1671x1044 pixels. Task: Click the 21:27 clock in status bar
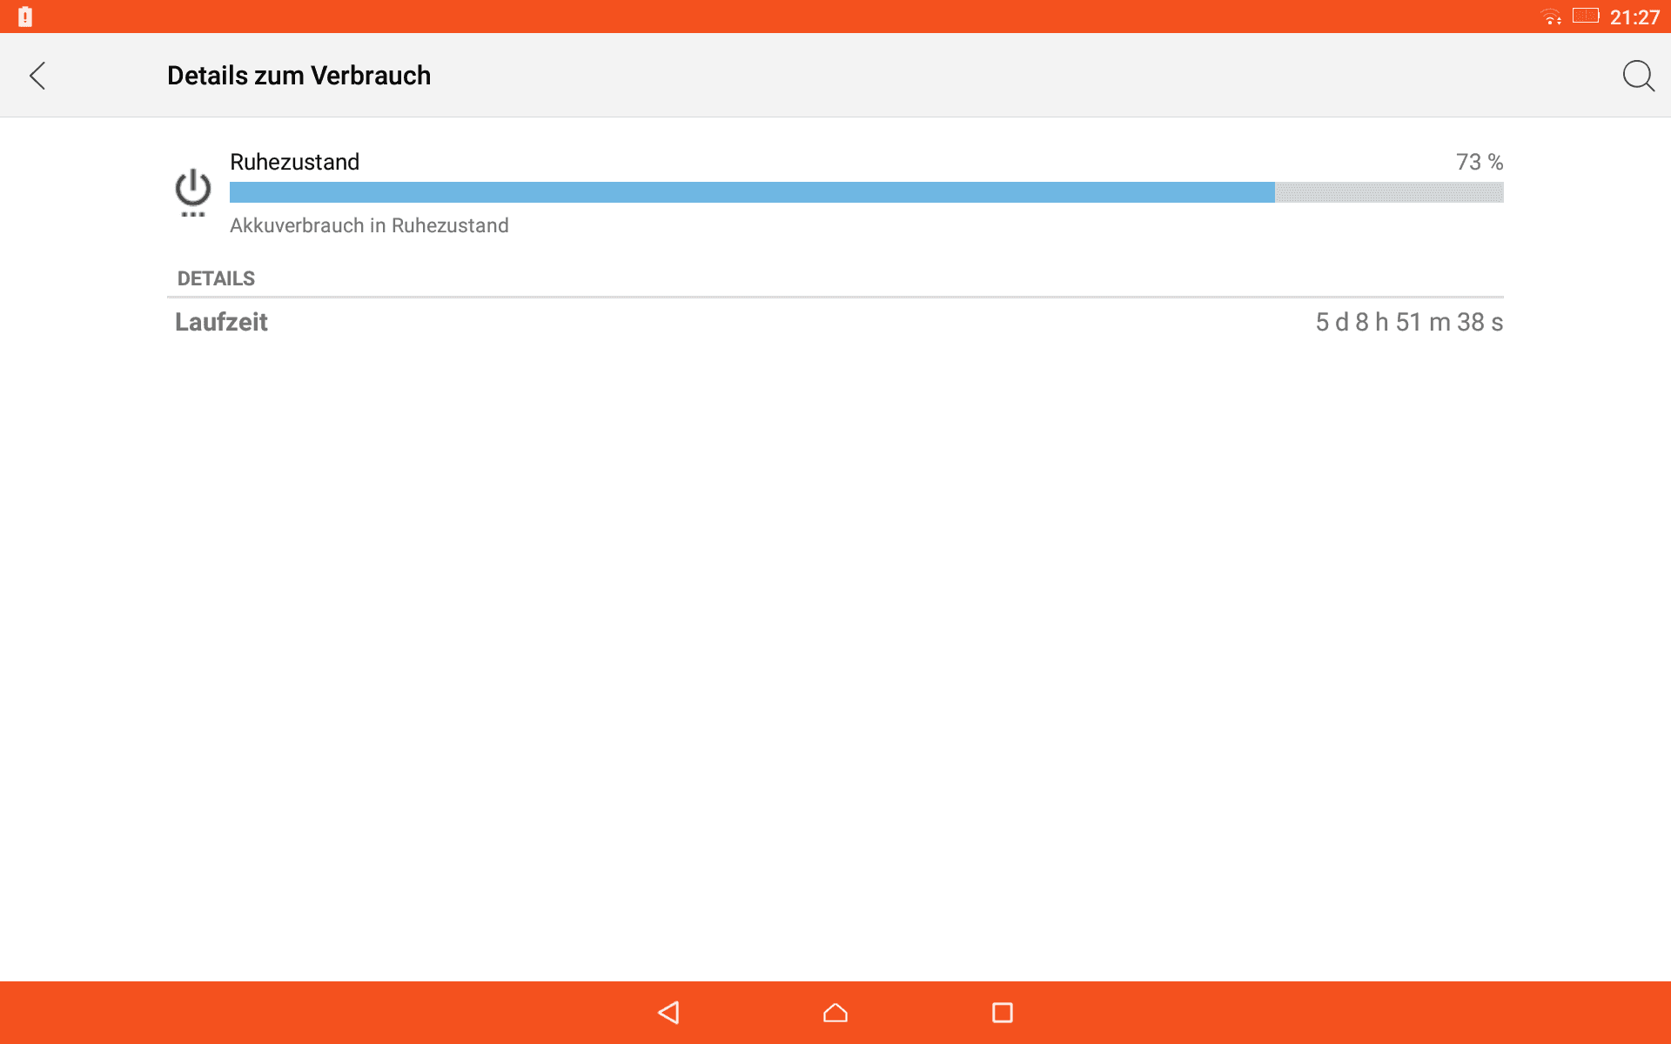point(1634,17)
